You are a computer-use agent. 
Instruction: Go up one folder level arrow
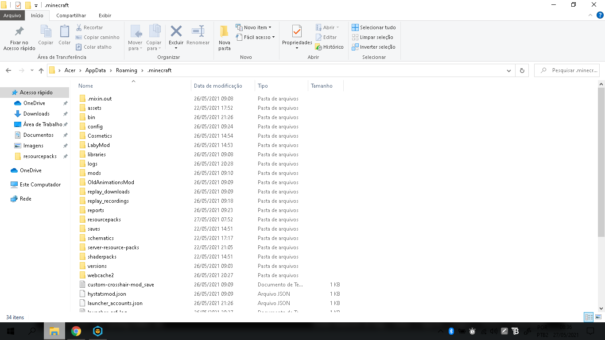point(41,70)
